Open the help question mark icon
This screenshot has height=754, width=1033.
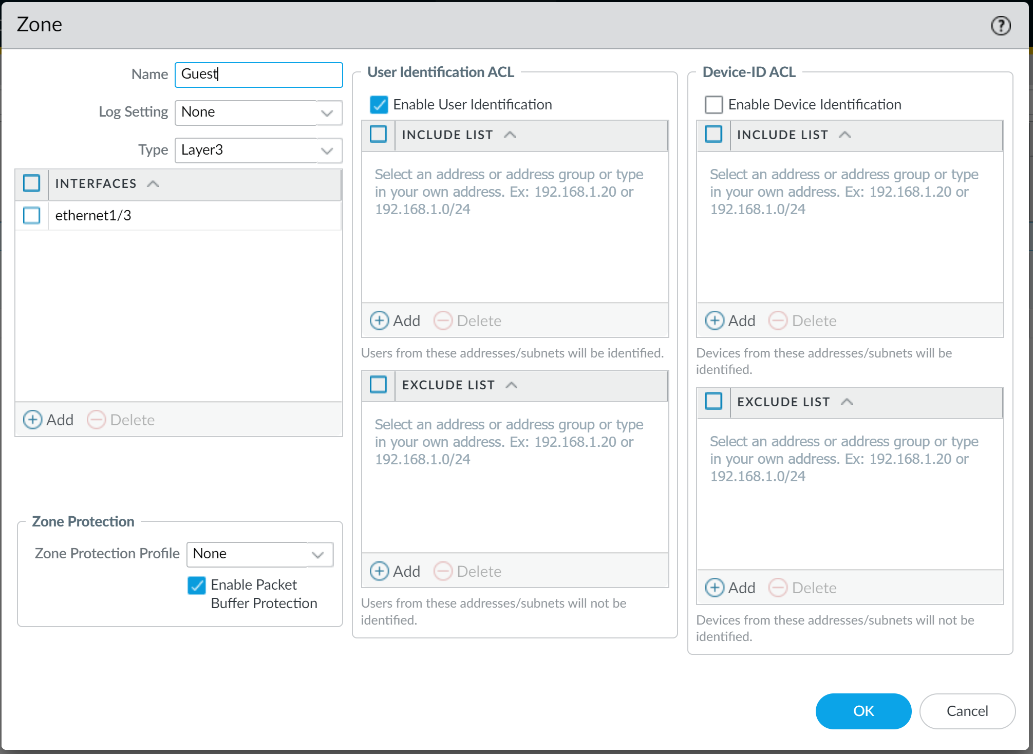(x=1001, y=25)
